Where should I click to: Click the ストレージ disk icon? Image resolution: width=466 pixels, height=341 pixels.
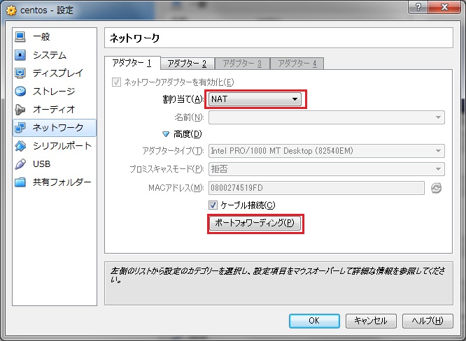pyautogui.click(x=20, y=91)
